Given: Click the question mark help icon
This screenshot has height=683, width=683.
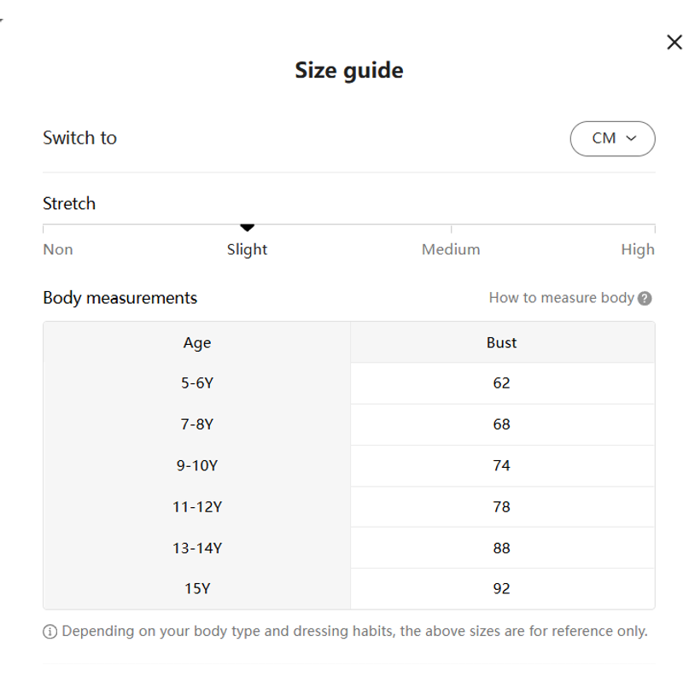Looking at the screenshot, I should [645, 298].
